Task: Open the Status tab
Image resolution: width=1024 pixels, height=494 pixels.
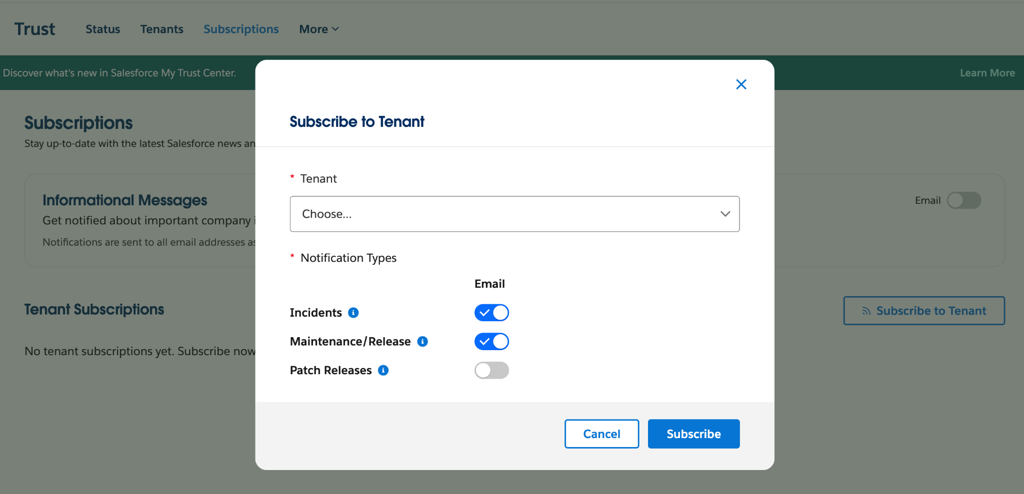Action: point(102,29)
